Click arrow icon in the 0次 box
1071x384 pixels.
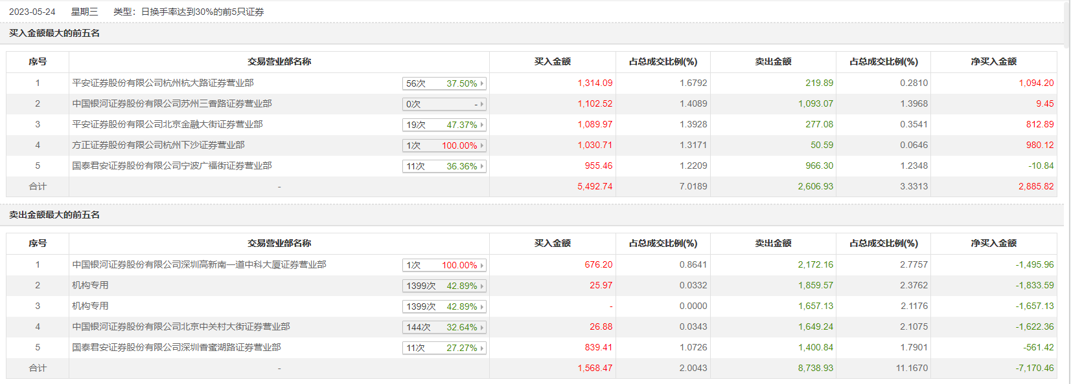coord(482,104)
